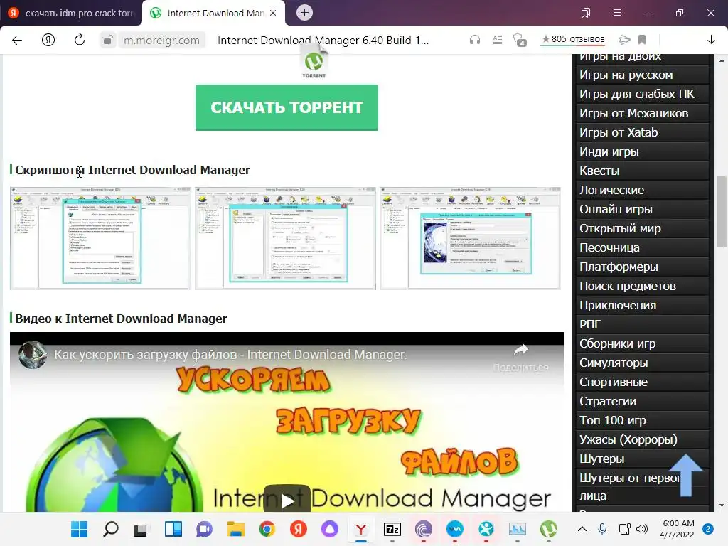Open the 805 отзывов site reviews
Viewport: 728px width, 546px height.
574,39
